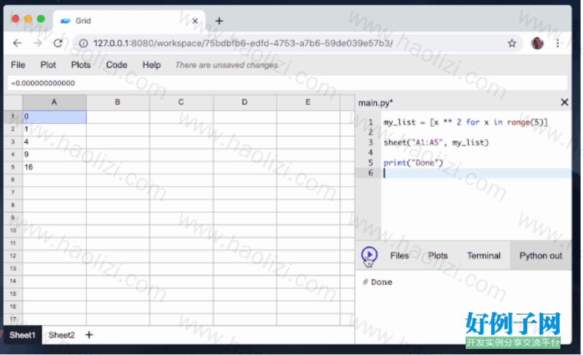The height and width of the screenshot is (355, 583).
Task: Select column D header
Action: (x=244, y=102)
